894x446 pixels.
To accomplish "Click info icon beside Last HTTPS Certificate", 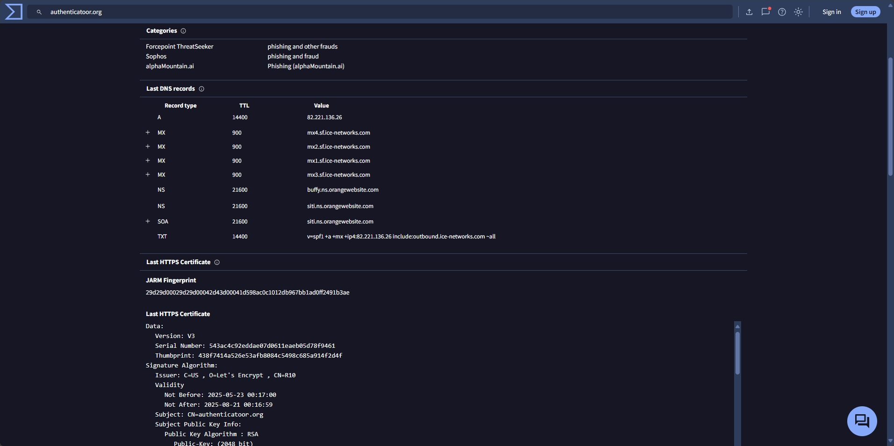I will click(217, 262).
